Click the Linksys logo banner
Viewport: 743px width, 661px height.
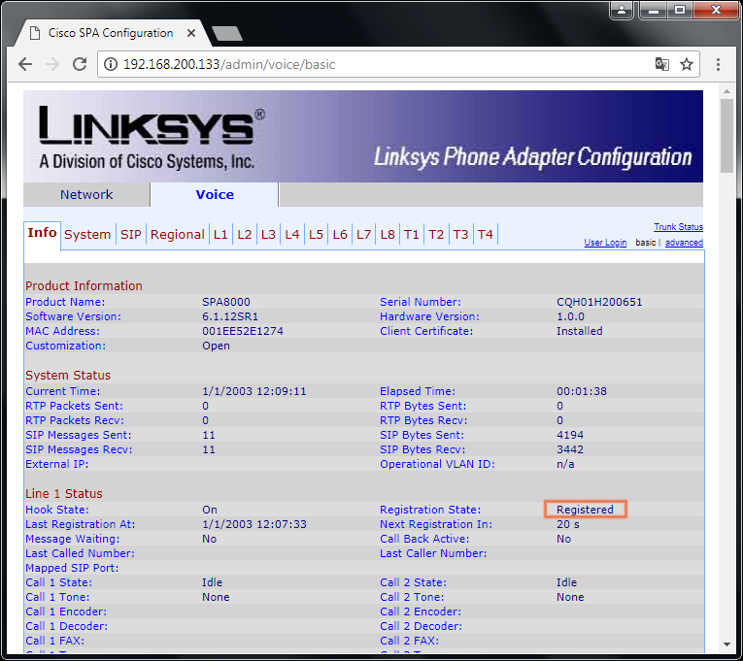click(363, 136)
